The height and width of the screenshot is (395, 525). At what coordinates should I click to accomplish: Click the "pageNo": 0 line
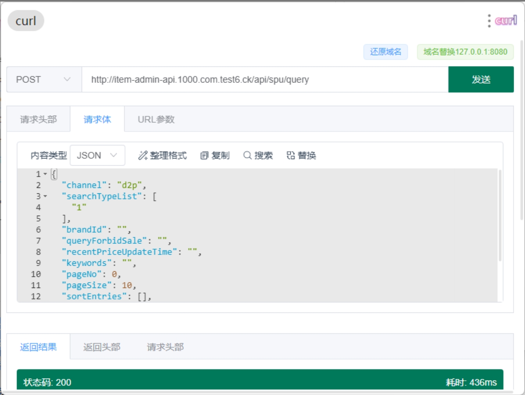coord(91,274)
